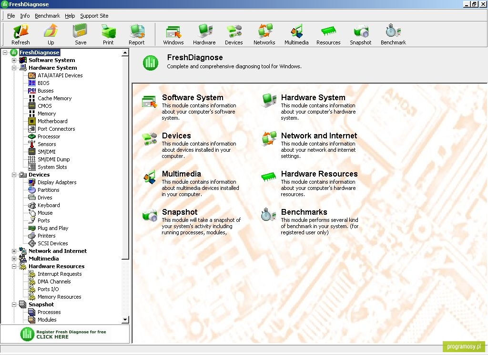Expand the Multimedia tree node
The image size is (488, 355).
[x=14, y=259]
